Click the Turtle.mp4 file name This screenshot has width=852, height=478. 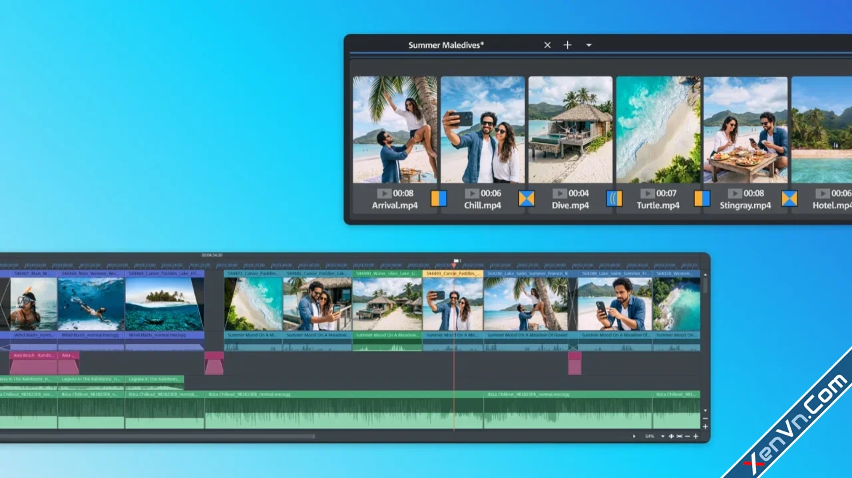pyautogui.click(x=658, y=205)
